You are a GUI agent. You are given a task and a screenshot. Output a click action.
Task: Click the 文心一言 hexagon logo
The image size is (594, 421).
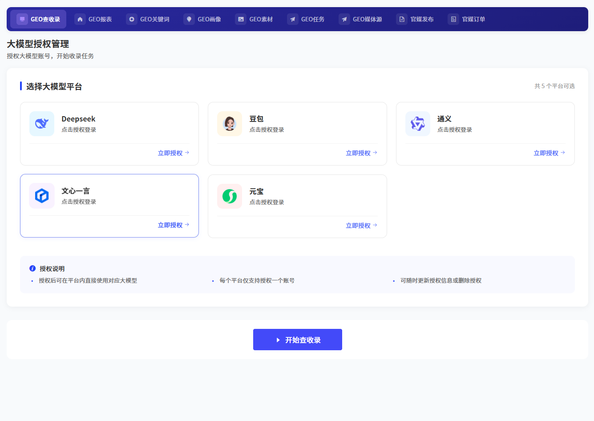pyautogui.click(x=42, y=196)
